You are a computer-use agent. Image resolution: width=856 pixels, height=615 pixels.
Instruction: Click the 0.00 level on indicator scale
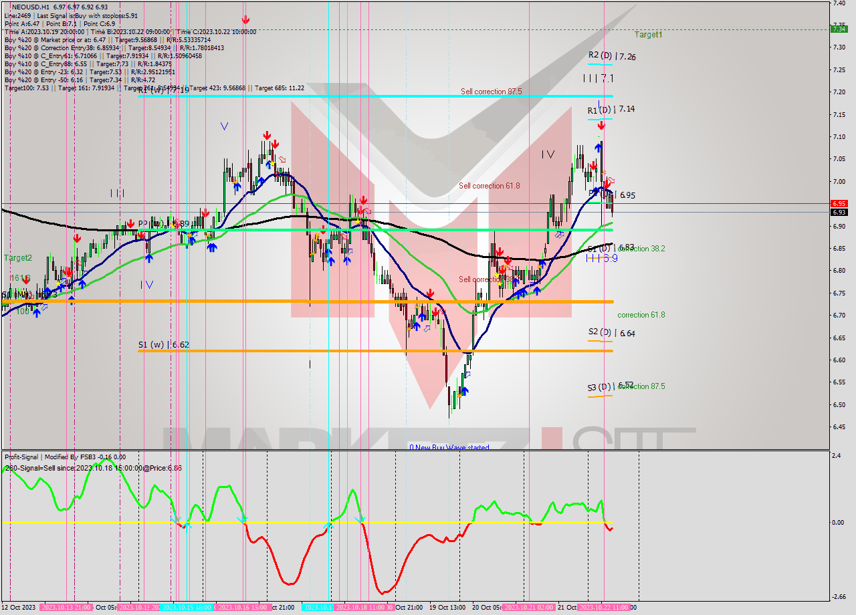click(837, 522)
